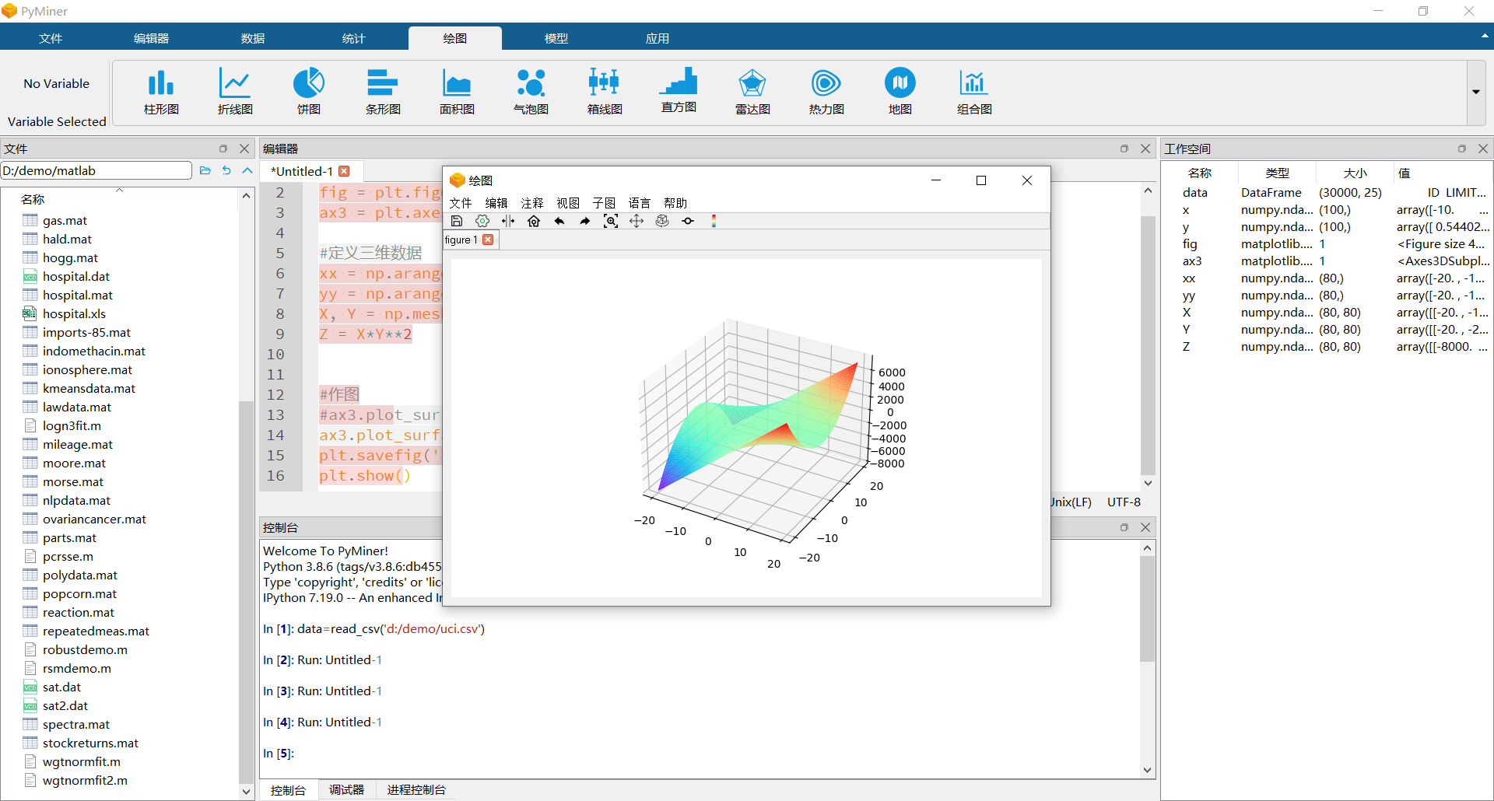Screen dimensions: 1494x801
Task: Float the 编辑器 panel
Action: point(1124,149)
